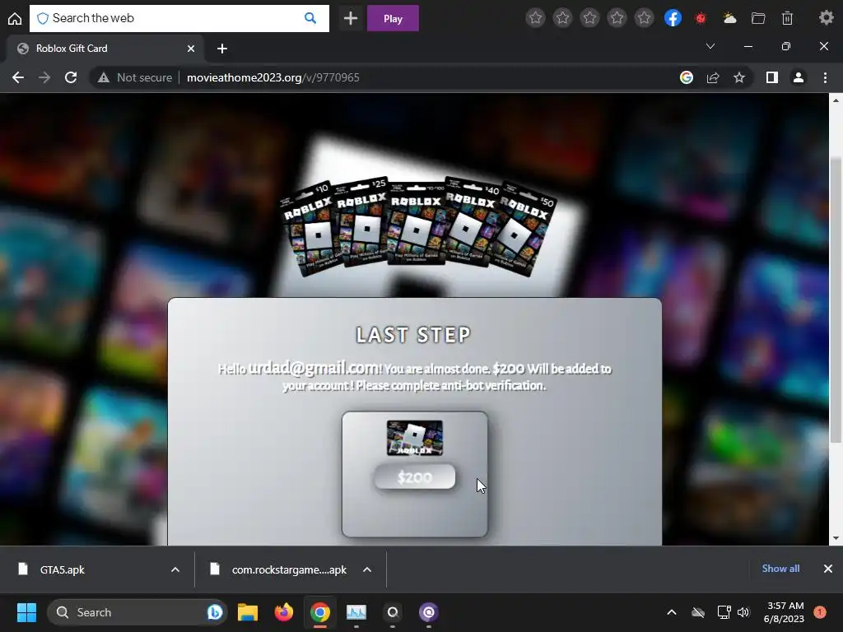843x632 pixels.
Task: Open File Explorer from the taskbar
Action: coord(248,612)
